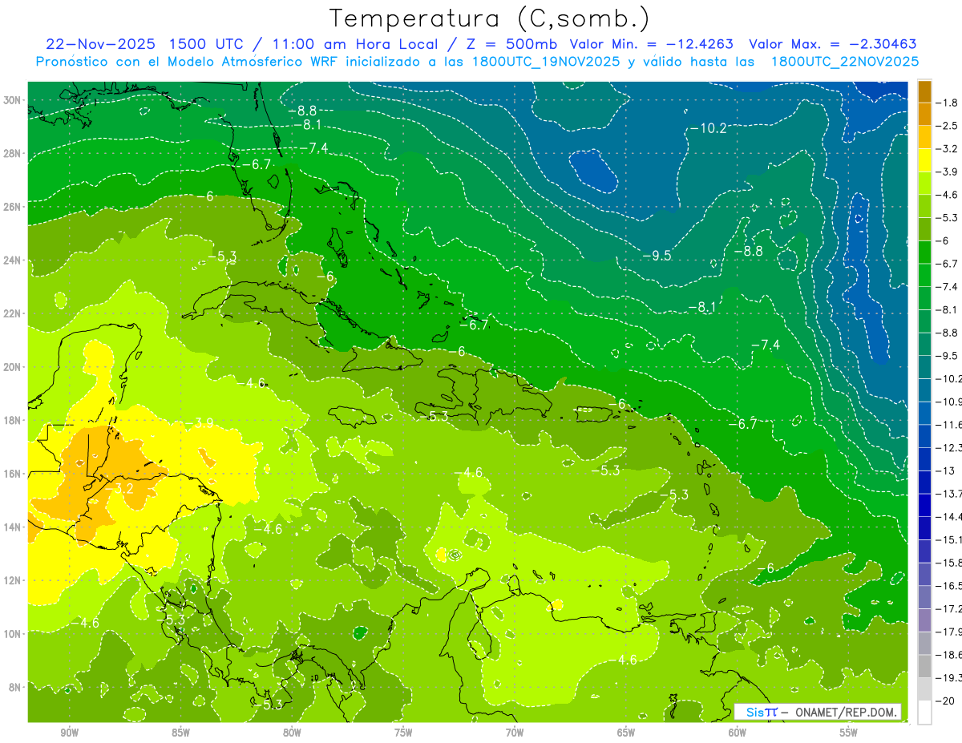962x743 pixels.
Task: Click the "90W" longitude axis label
Action: coord(69,733)
